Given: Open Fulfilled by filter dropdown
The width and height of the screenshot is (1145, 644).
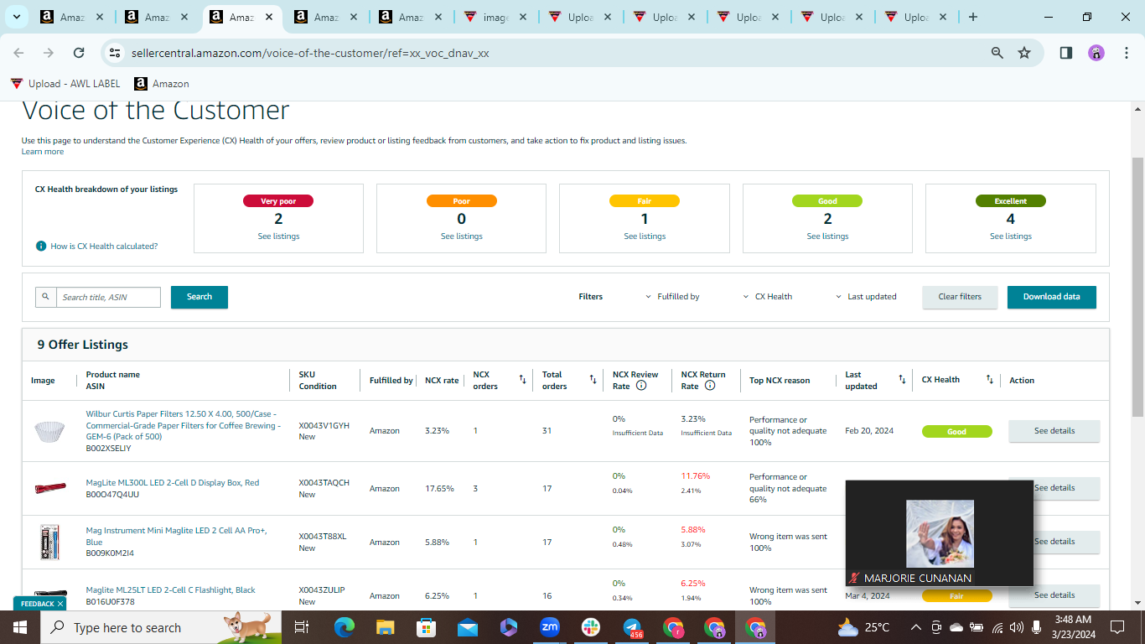Looking at the screenshot, I should point(672,297).
